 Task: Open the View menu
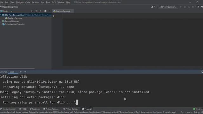tap(12, 2)
